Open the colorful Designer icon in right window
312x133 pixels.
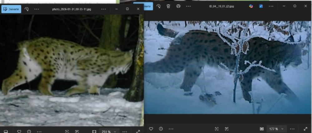coord(251,6)
